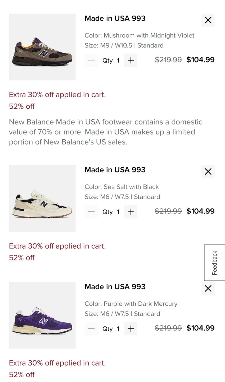Increase quantity of the Mushroom 993 shoe
The height and width of the screenshot is (382, 225).
pyautogui.click(x=130, y=60)
